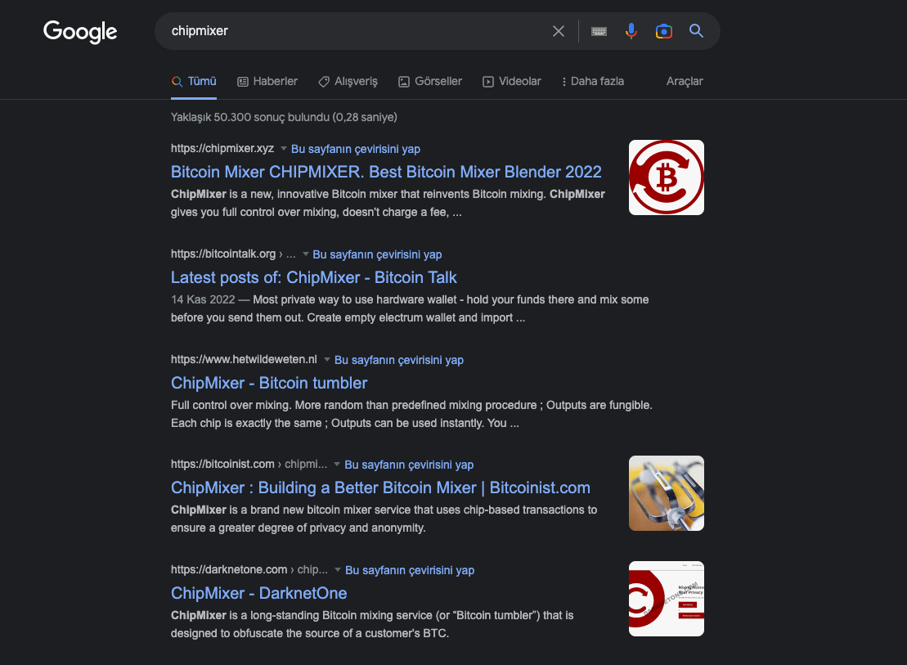The image size is (907, 665).
Task: Translate the bitcoinist.com result page
Action: 409,464
